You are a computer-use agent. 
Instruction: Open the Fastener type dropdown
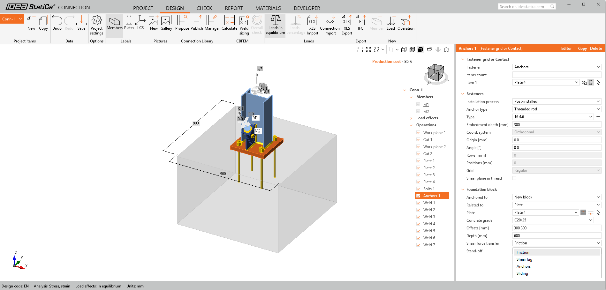(557, 67)
